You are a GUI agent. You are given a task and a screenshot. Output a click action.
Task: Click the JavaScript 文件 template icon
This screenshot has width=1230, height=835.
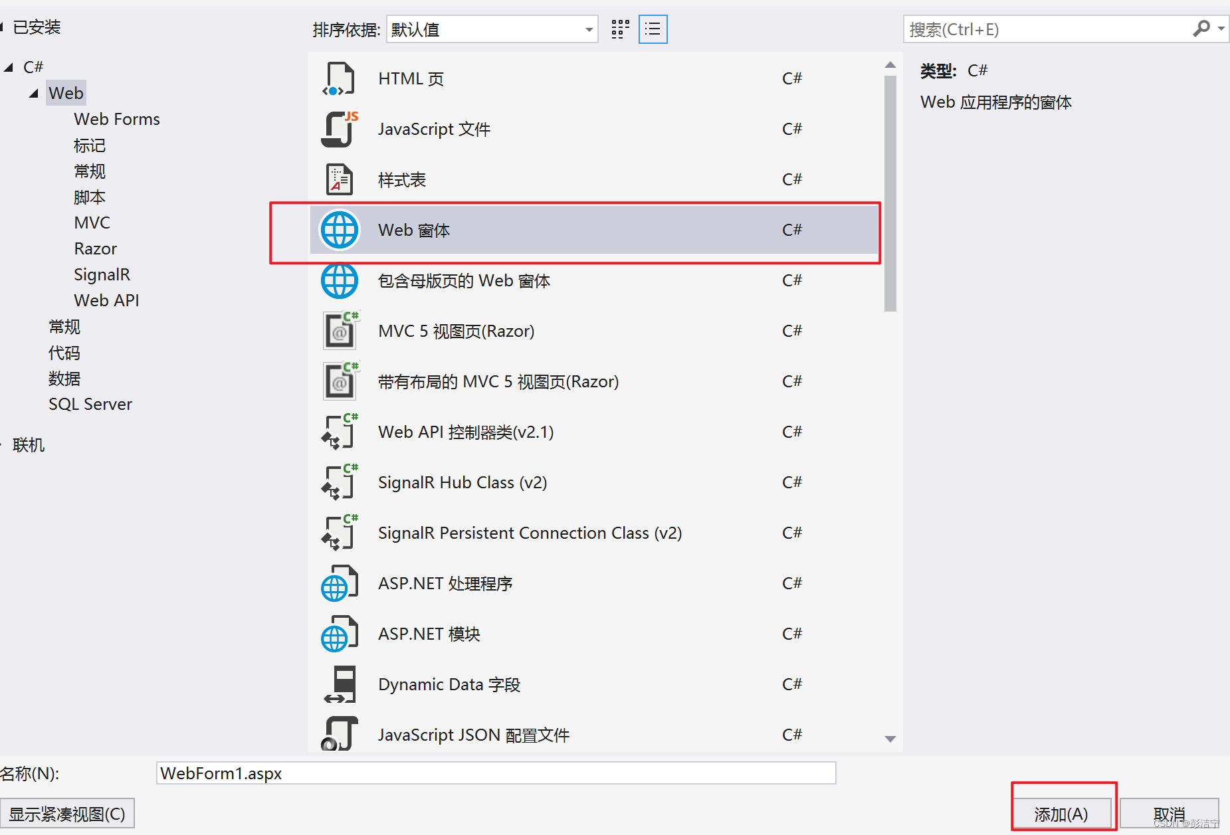[340, 129]
